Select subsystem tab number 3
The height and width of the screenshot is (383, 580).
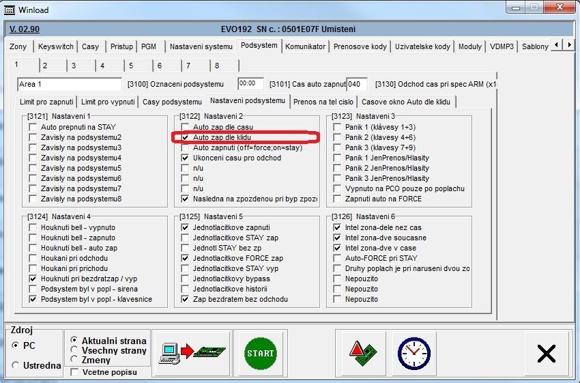click(74, 66)
